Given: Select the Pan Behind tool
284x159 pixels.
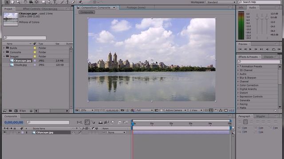Looking at the screenshot, I should tap(37, 2).
